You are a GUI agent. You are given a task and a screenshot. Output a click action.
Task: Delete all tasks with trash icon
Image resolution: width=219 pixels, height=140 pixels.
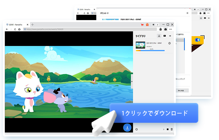(172, 129)
